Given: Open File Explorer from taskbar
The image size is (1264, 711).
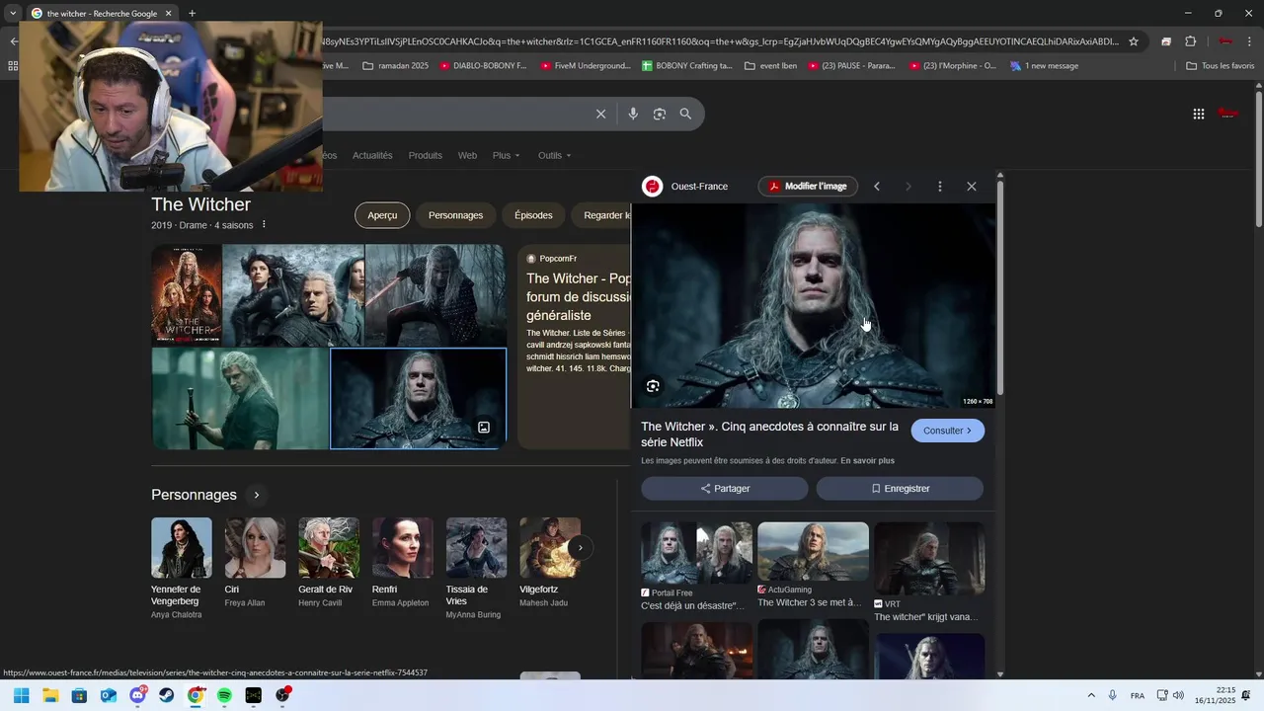Looking at the screenshot, I should (x=50, y=695).
